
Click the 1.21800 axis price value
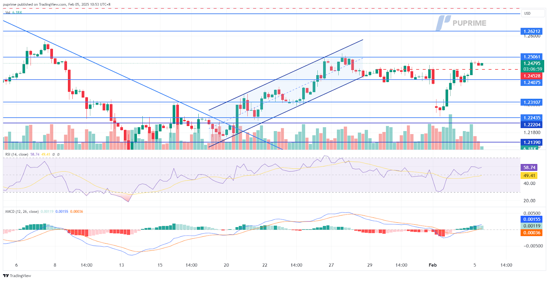(532, 132)
